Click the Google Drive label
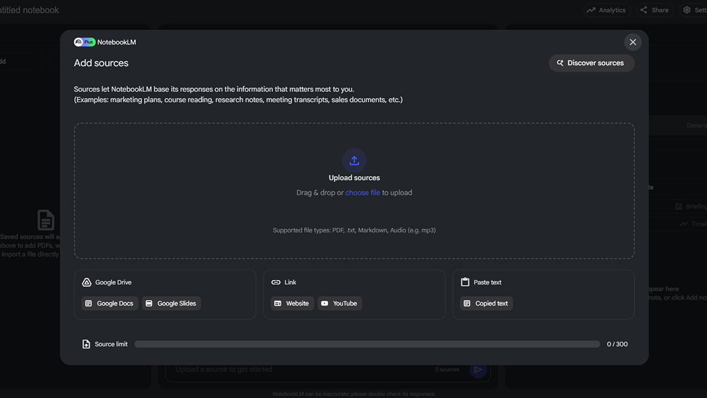Viewport: 707px width, 398px height. (114, 282)
